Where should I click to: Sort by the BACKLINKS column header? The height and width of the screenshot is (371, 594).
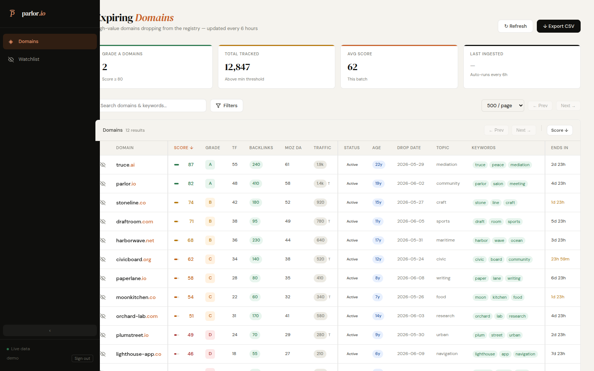pos(261,148)
